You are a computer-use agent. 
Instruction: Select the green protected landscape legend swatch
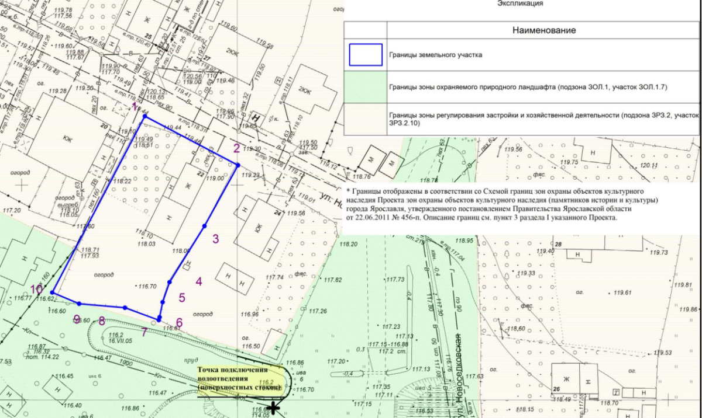[365, 87]
